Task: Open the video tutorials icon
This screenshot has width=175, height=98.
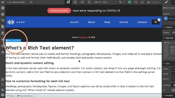Action: pos(3,90)
